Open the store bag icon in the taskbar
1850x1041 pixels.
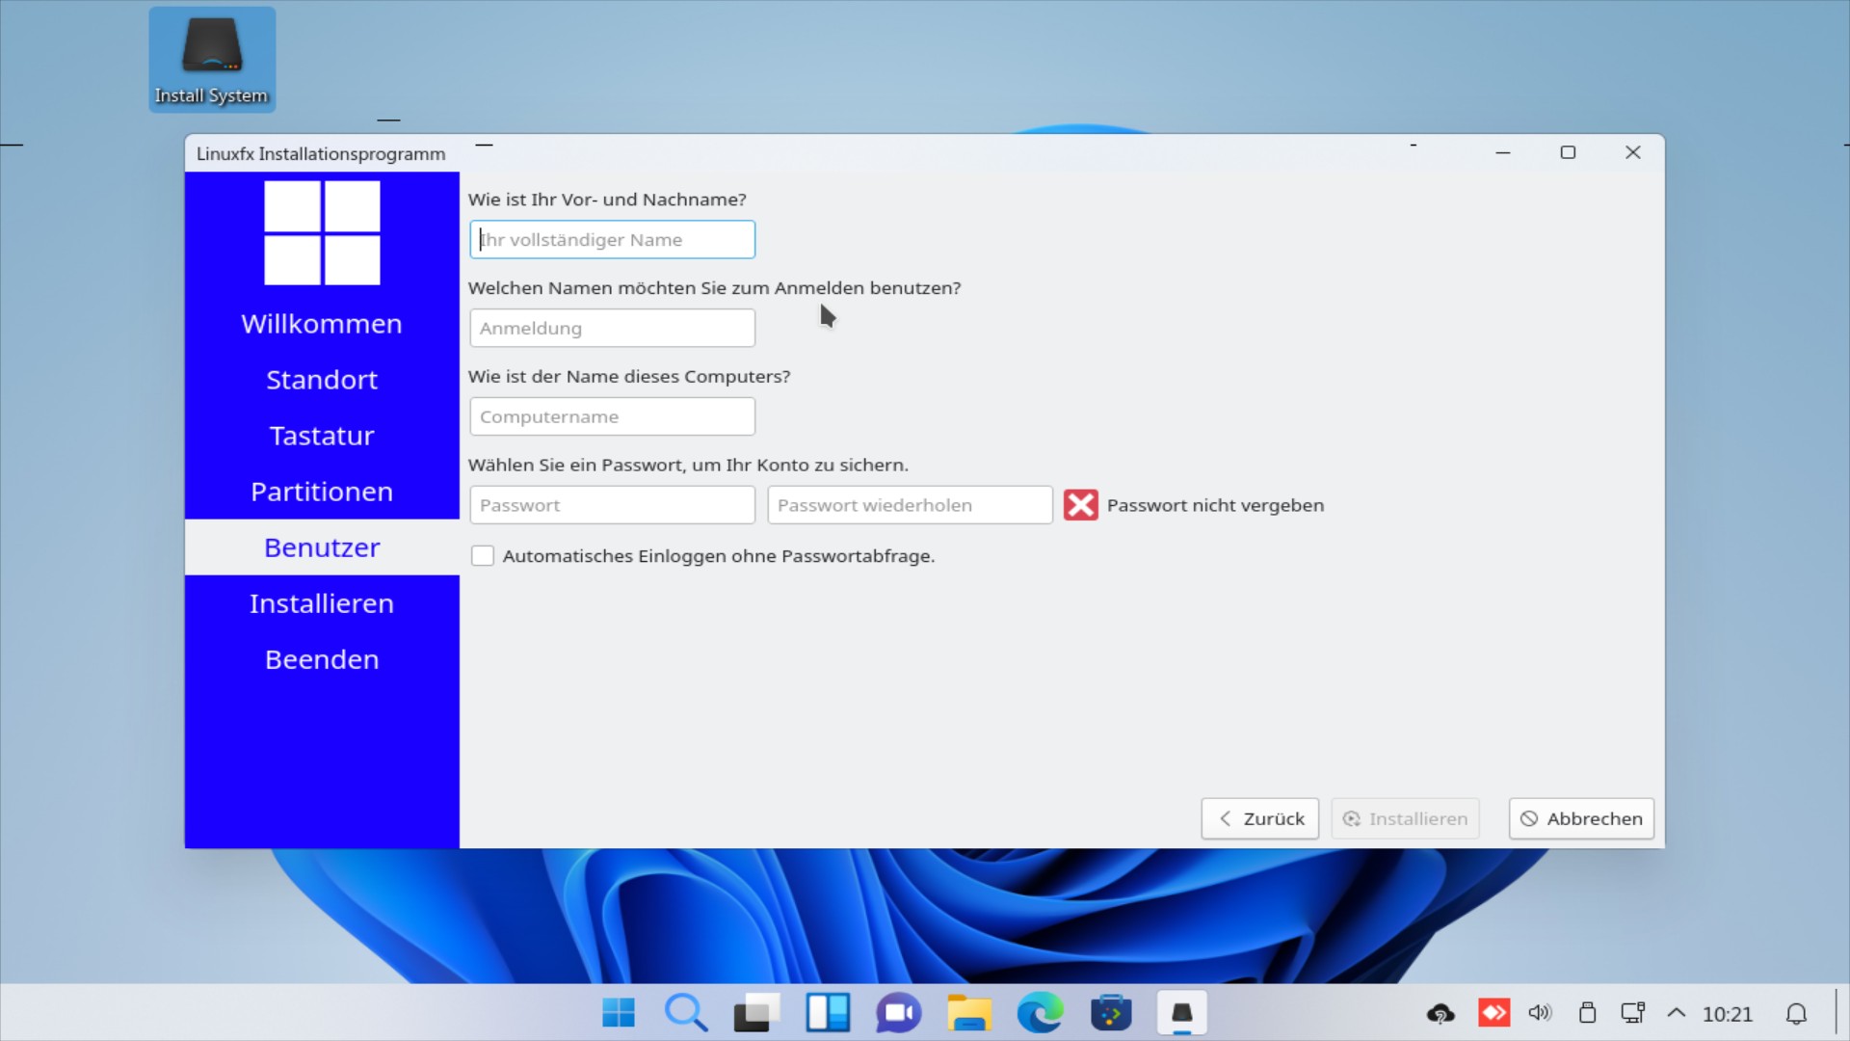pos(1110,1013)
